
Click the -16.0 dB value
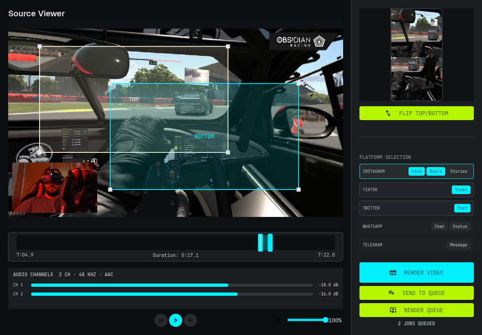[328, 294]
